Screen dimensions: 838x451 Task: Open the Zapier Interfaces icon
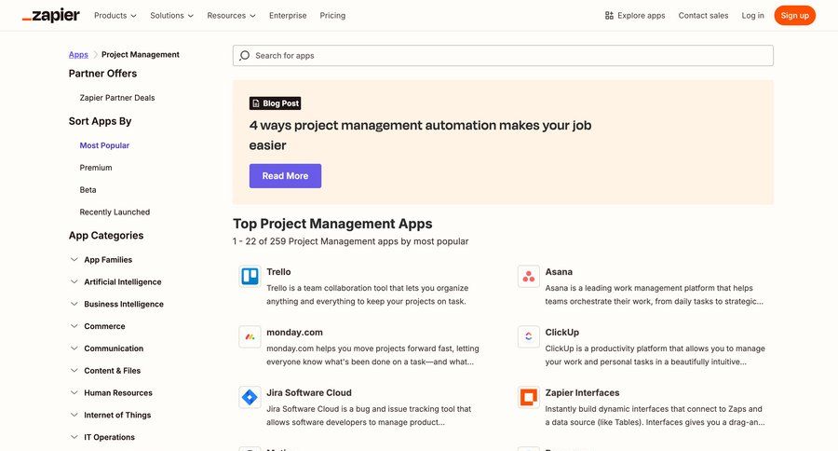(529, 398)
